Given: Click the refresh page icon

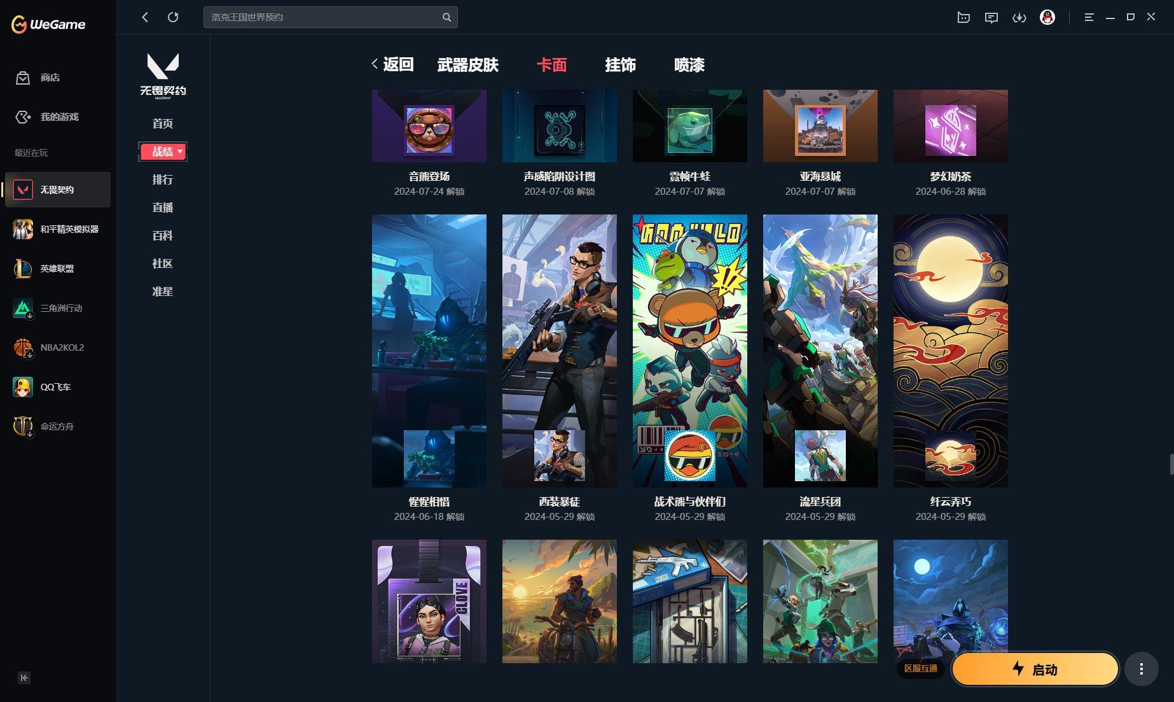Looking at the screenshot, I should click(173, 17).
